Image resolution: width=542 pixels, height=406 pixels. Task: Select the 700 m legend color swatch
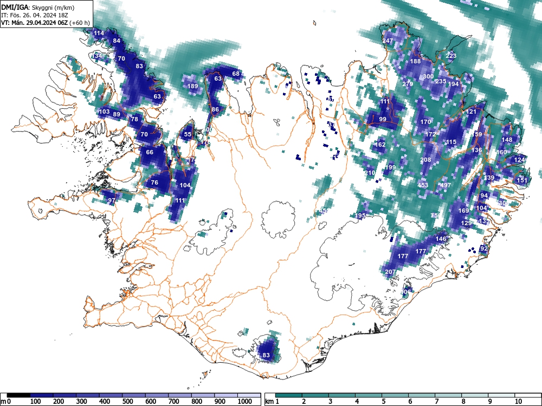point(180,395)
